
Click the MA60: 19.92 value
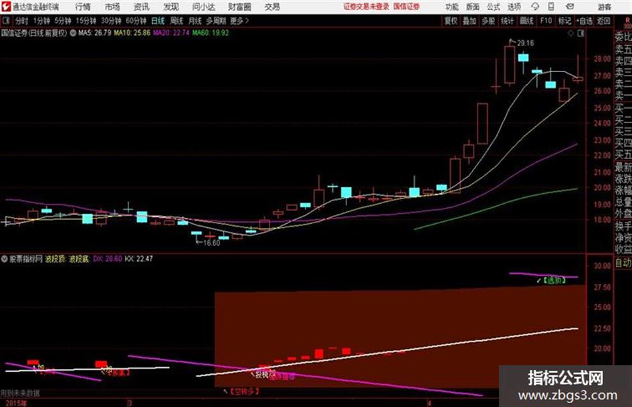pyautogui.click(x=211, y=33)
